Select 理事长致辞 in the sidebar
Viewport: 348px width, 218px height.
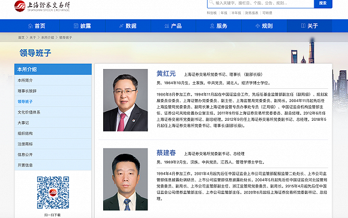tap(53, 91)
